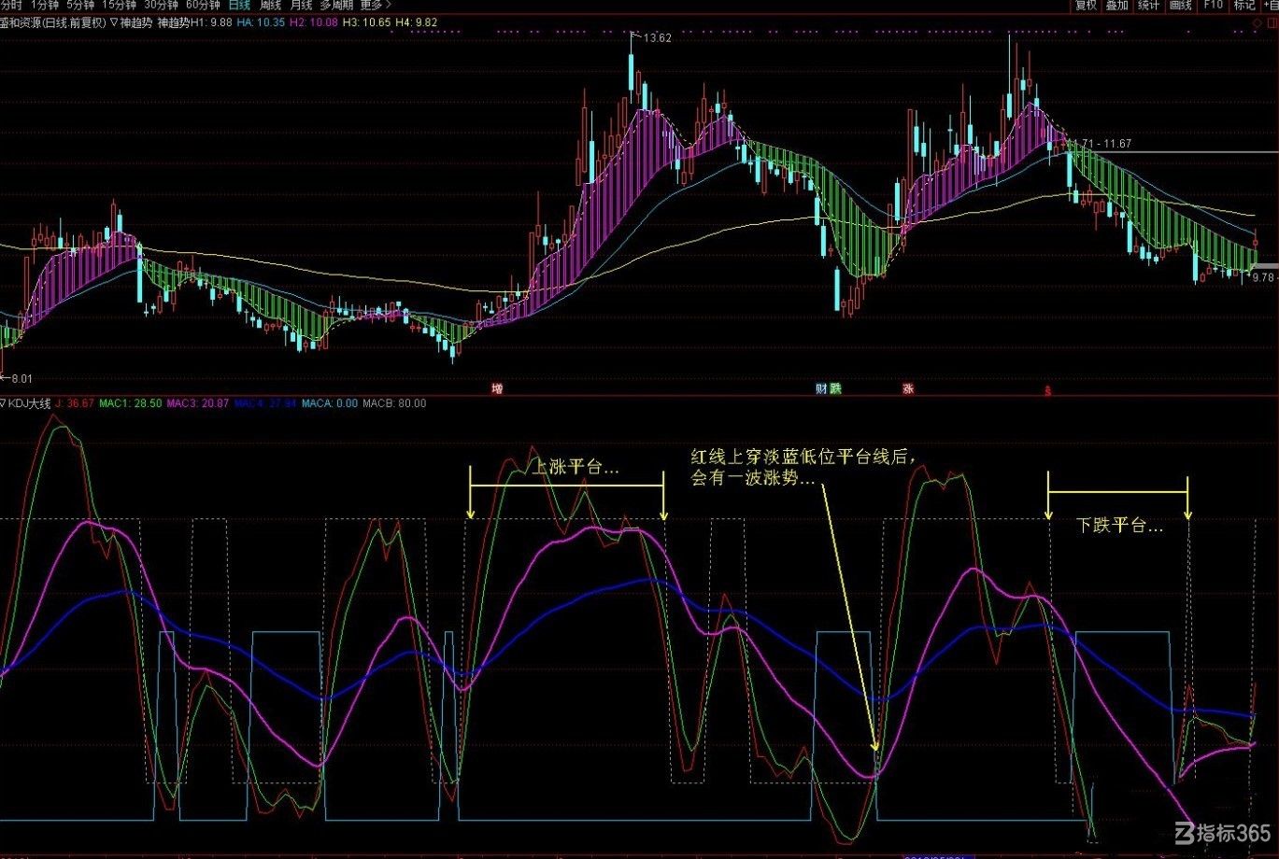Expand the 更多 periods menu

(x=376, y=5)
